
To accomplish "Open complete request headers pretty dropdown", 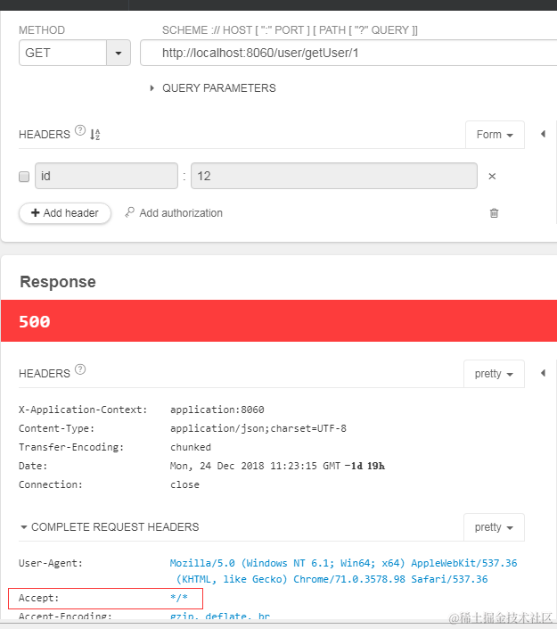I will tap(494, 527).
